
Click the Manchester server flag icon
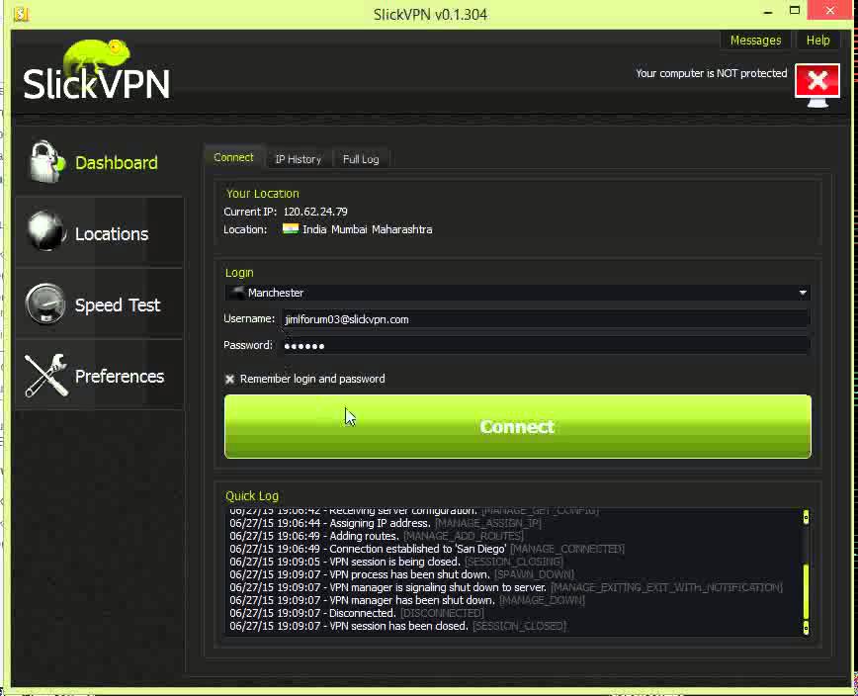pos(237,293)
